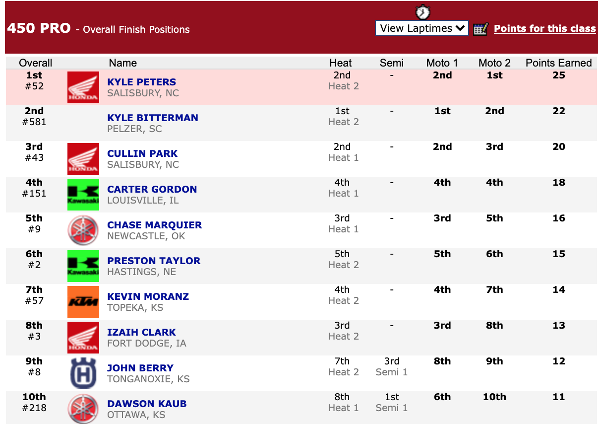Open Carter Gordon's rider page
Image resolution: width=598 pixels, height=424 pixels.
click(152, 189)
